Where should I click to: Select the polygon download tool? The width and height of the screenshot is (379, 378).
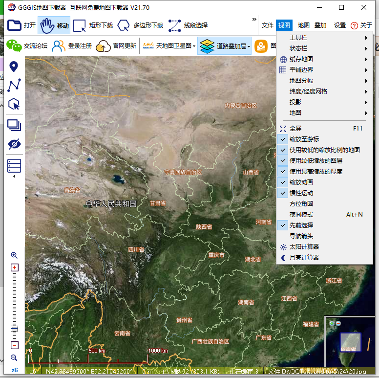(x=140, y=25)
